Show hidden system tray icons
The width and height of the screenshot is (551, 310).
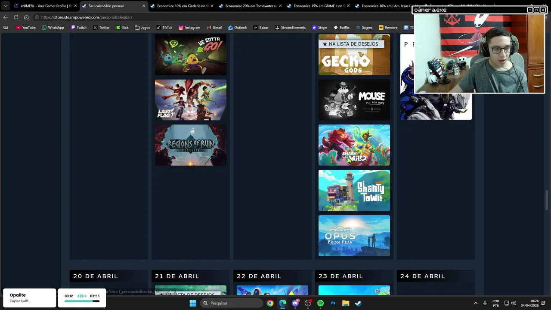click(x=476, y=303)
